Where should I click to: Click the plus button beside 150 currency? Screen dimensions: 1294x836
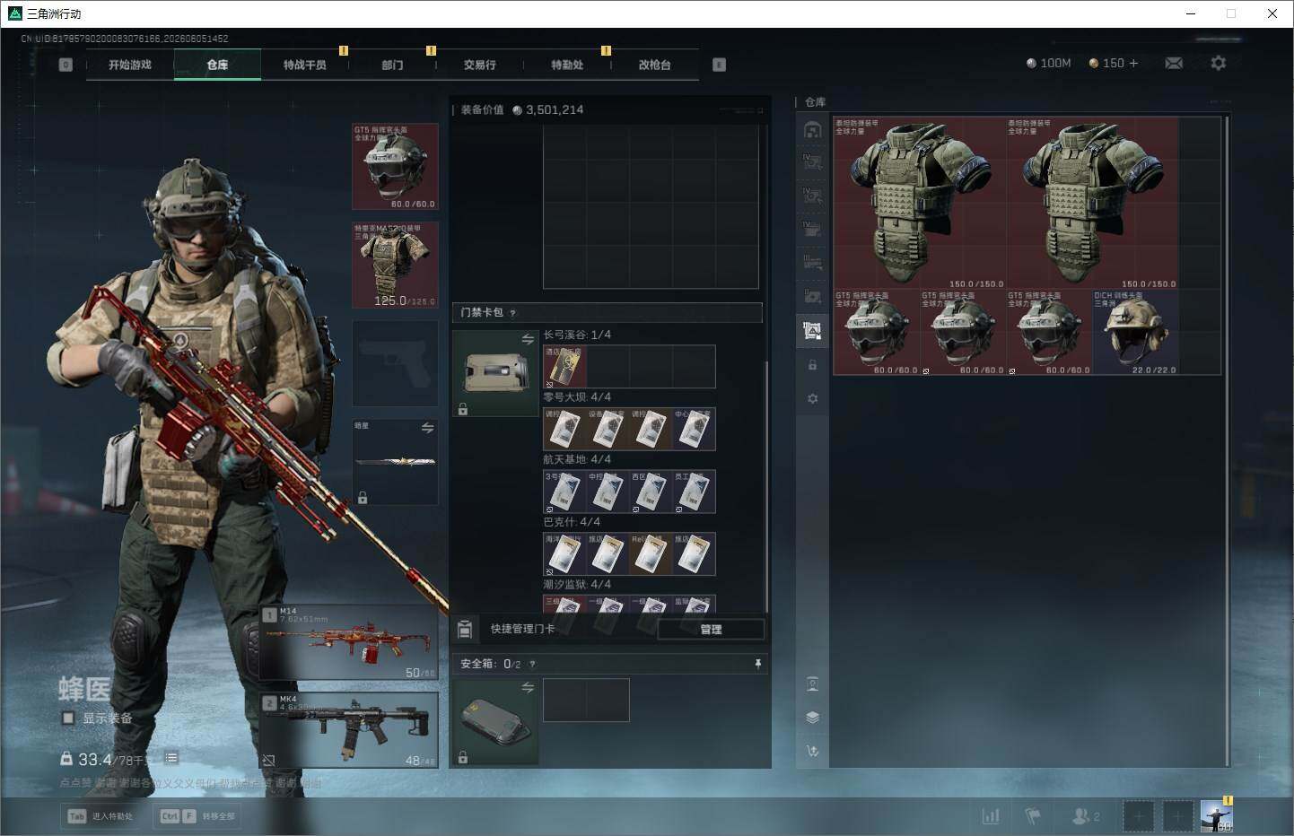(x=1133, y=63)
